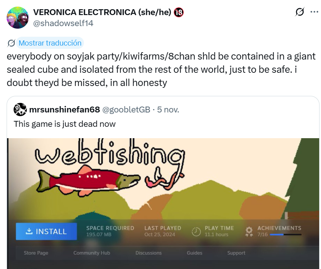Click the Grok icon beside the more menu
Image resolution: width=321 pixels, height=269 pixels.
click(x=300, y=12)
